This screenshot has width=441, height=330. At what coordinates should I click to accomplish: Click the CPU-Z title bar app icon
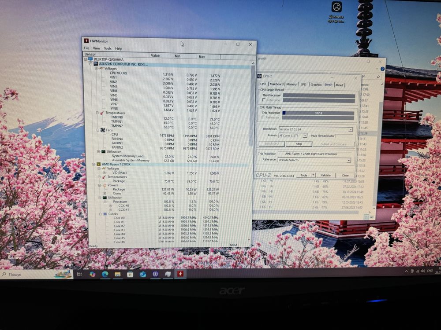tap(259, 76)
